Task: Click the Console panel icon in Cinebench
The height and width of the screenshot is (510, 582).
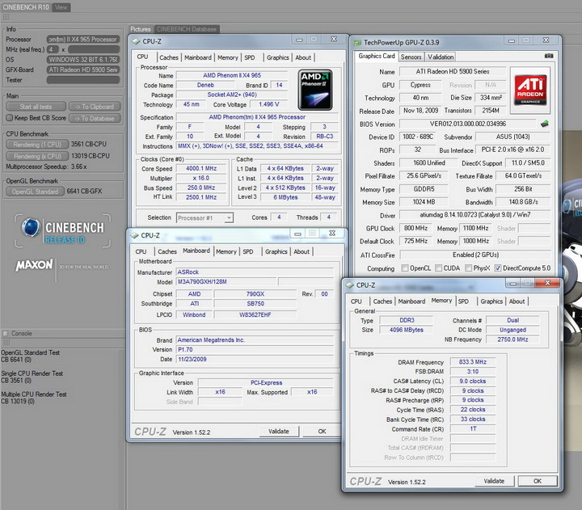Action: pos(6,333)
